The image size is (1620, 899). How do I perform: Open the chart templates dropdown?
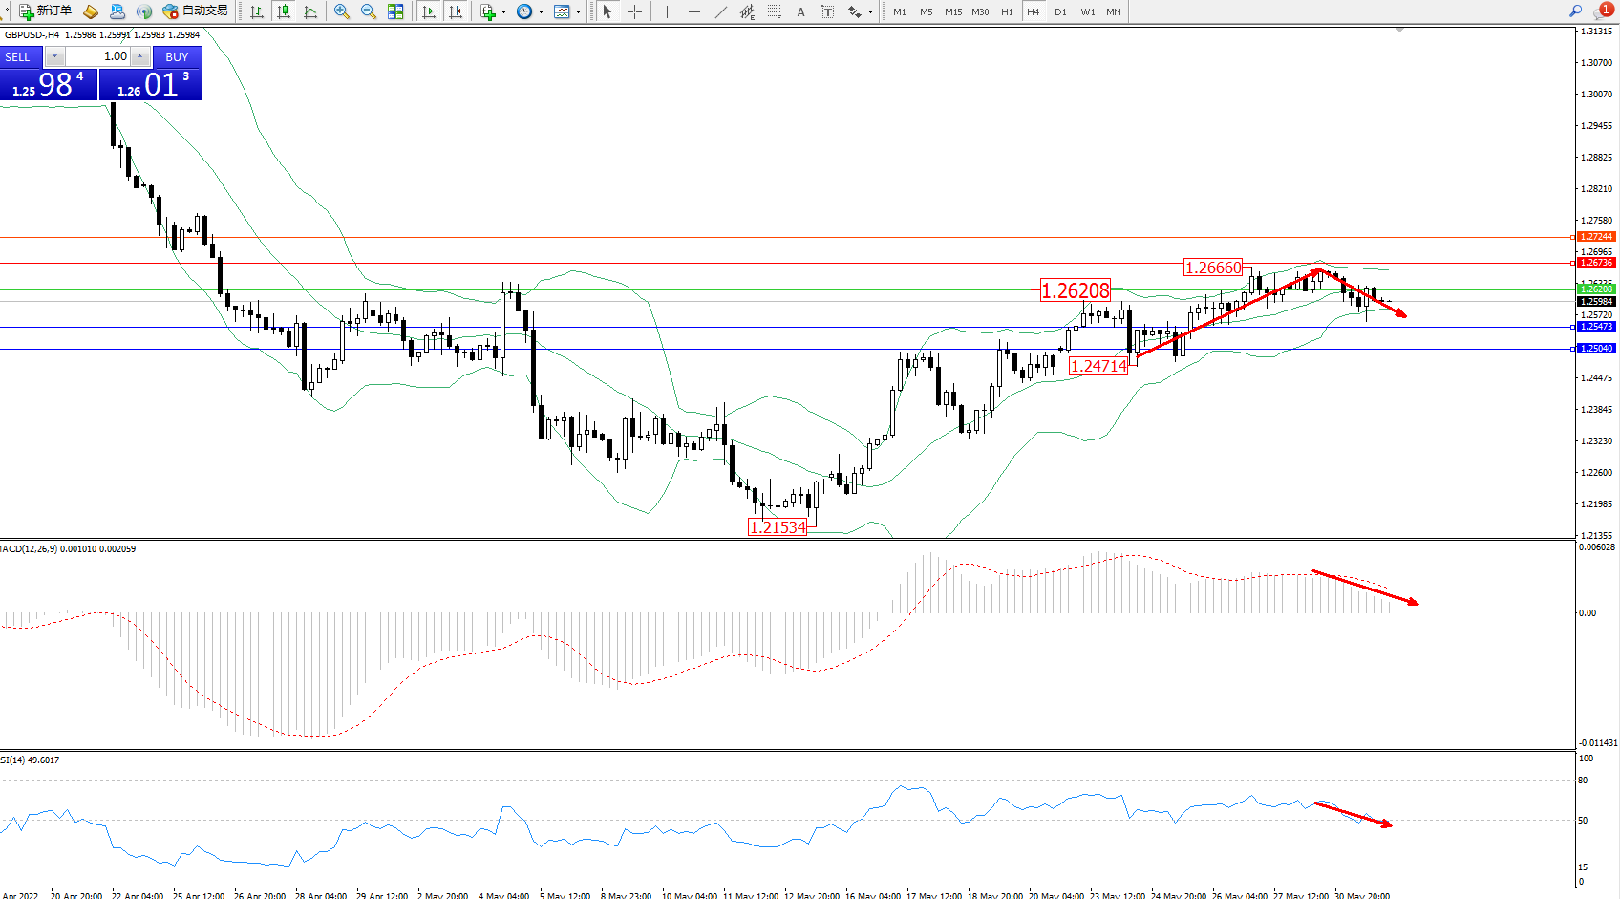click(x=578, y=11)
